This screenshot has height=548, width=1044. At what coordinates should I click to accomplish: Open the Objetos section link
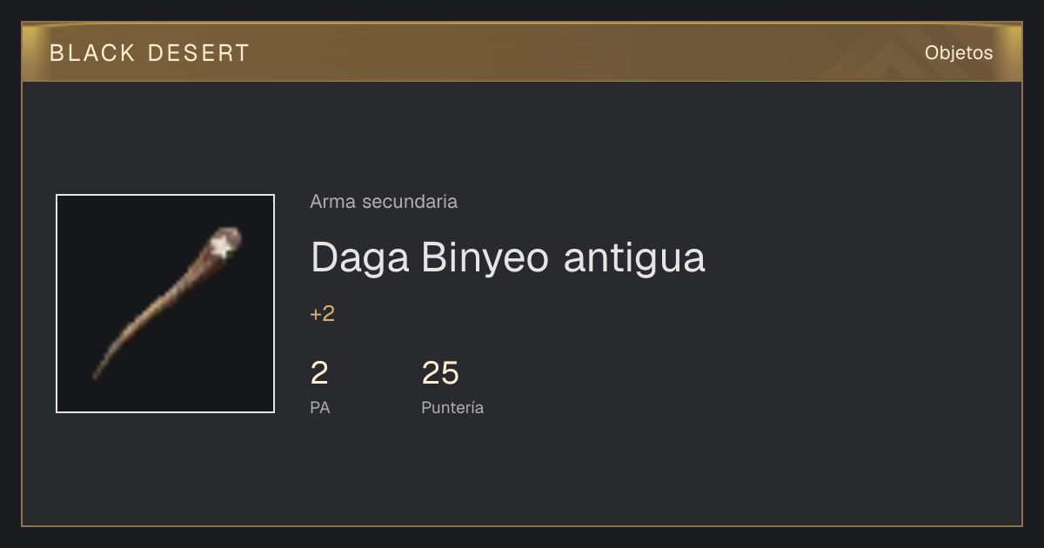[x=959, y=53]
